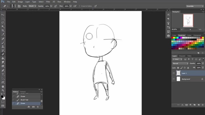This screenshot has width=205, height=115.
Task: Adjust the Navigator zoom slider
Action: coord(190,30)
